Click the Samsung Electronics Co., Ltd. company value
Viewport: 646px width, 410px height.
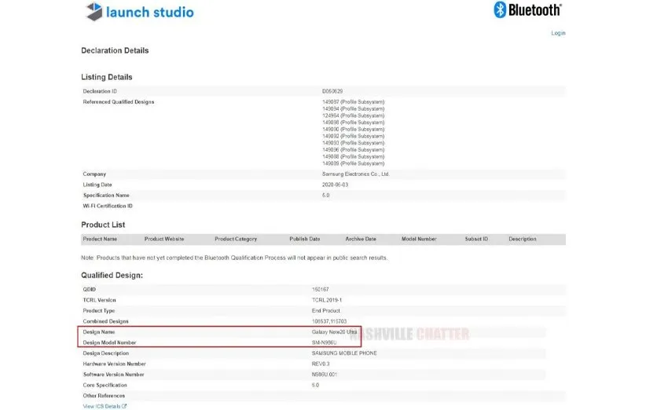click(356, 174)
